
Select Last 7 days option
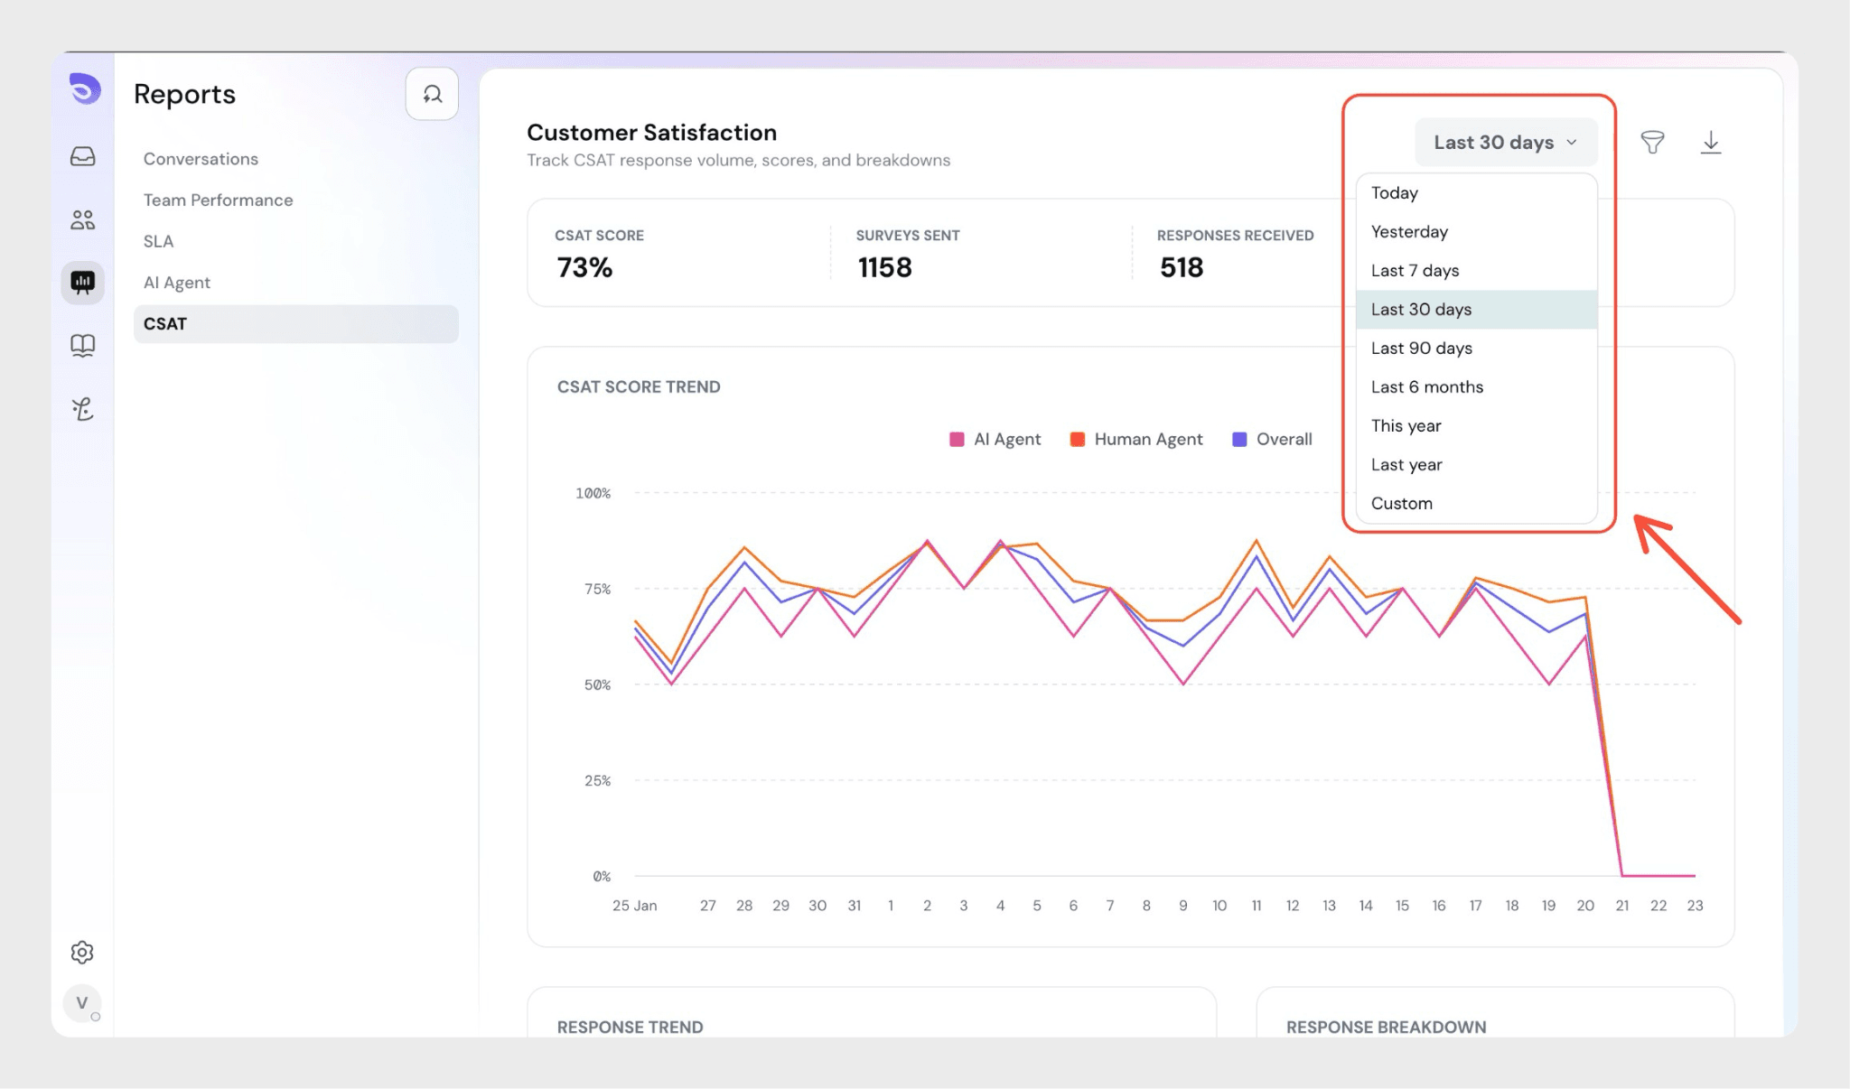point(1415,271)
